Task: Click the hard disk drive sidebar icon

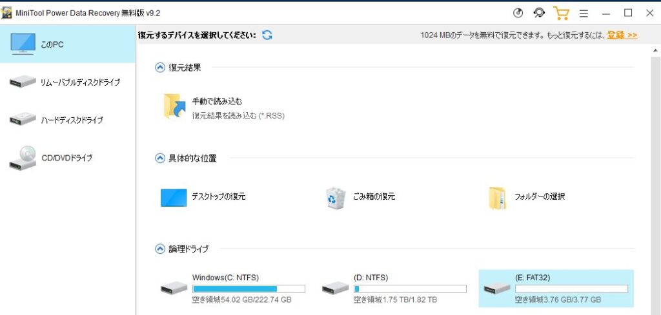Action: click(23, 119)
